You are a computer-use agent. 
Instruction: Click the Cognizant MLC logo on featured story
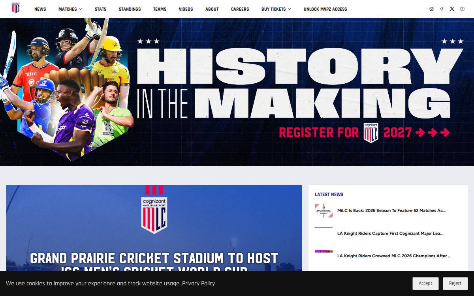point(154,215)
